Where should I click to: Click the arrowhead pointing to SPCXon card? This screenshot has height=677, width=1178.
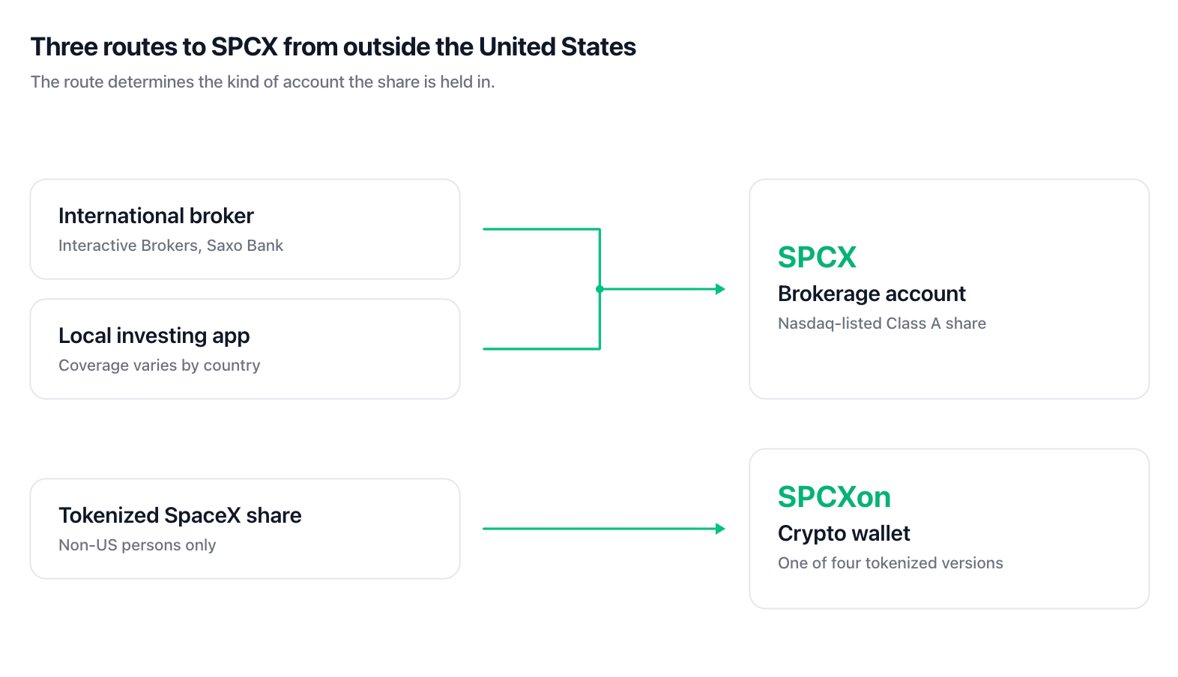tap(720, 529)
